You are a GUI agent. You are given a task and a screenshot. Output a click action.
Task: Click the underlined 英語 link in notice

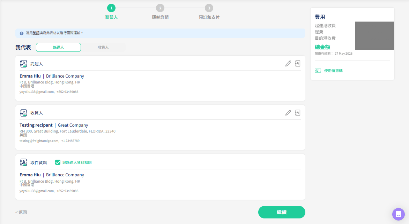click(36, 33)
